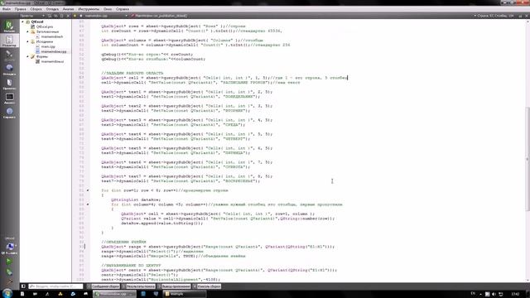This screenshot has height=298, width=530.
Task: Open the Файл menu
Action: point(7,9)
